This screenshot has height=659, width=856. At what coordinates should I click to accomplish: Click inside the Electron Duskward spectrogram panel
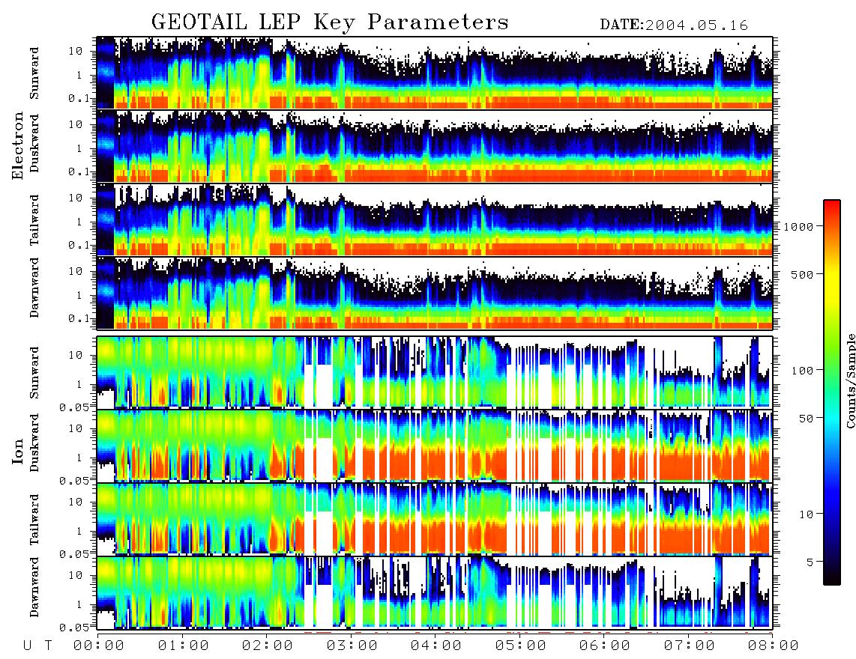pyautogui.click(x=435, y=146)
